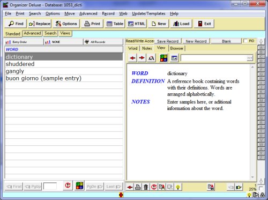
Task: Generate HTML report from toolbar
Action: (x=137, y=24)
